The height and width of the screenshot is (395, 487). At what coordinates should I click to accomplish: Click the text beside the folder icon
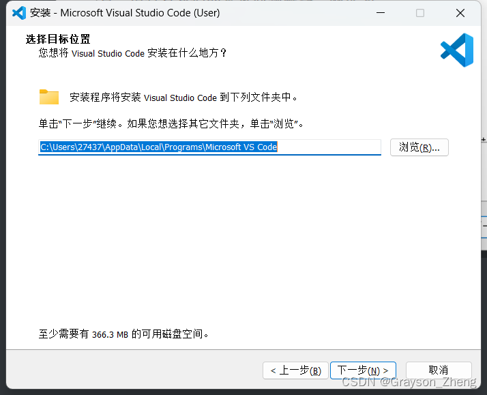pyautogui.click(x=183, y=98)
